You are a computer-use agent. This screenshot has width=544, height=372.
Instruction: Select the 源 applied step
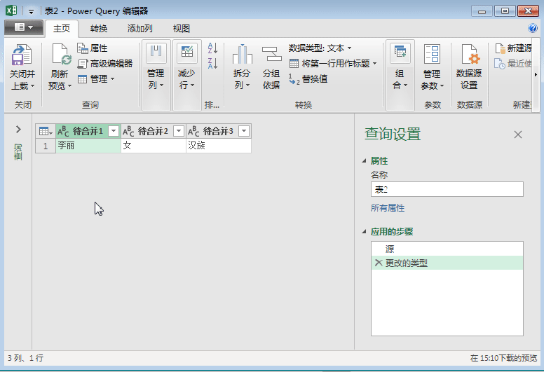pyautogui.click(x=390, y=249)
